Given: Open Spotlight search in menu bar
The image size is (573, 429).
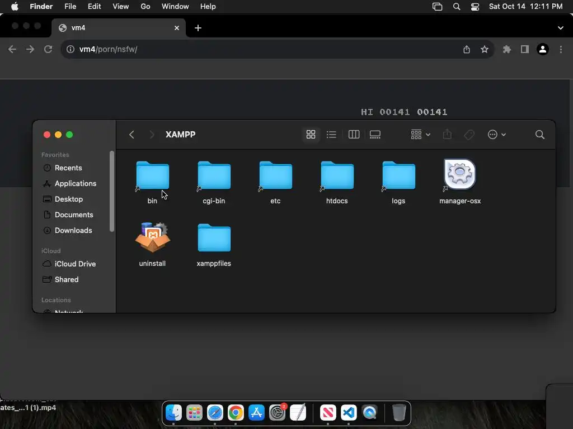Looking at the screenshot, I should pyautogui.click(x=457, y=7).
